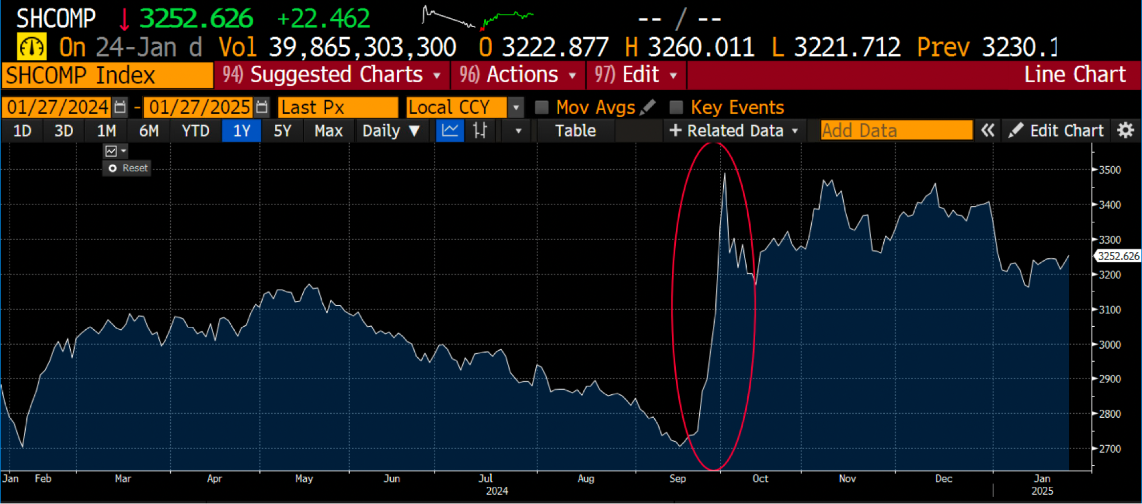
Task: Open the Edit menu numbered 97
Action: [636, 75]
